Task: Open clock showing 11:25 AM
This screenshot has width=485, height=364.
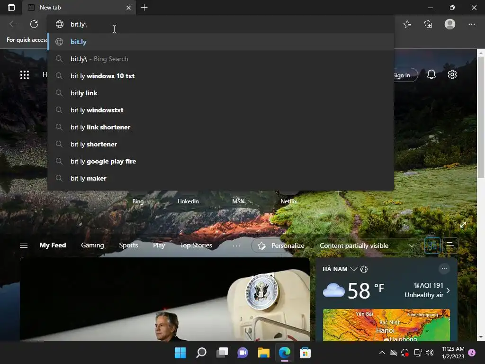Action: click(453, 353)
